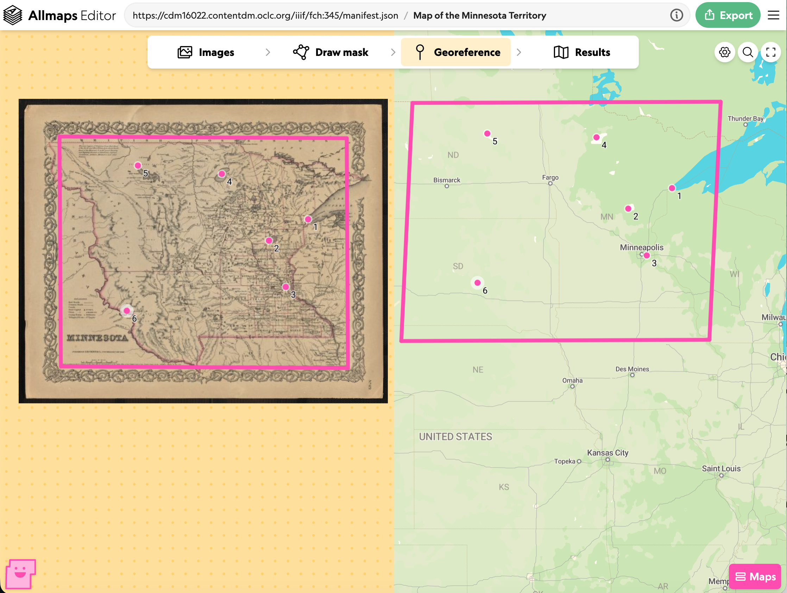Open the info icon in URL bar
This screenshot has width=787, height=593.
(x=676, y=15)
